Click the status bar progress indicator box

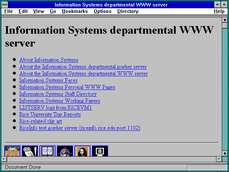(x=207, y=167)
